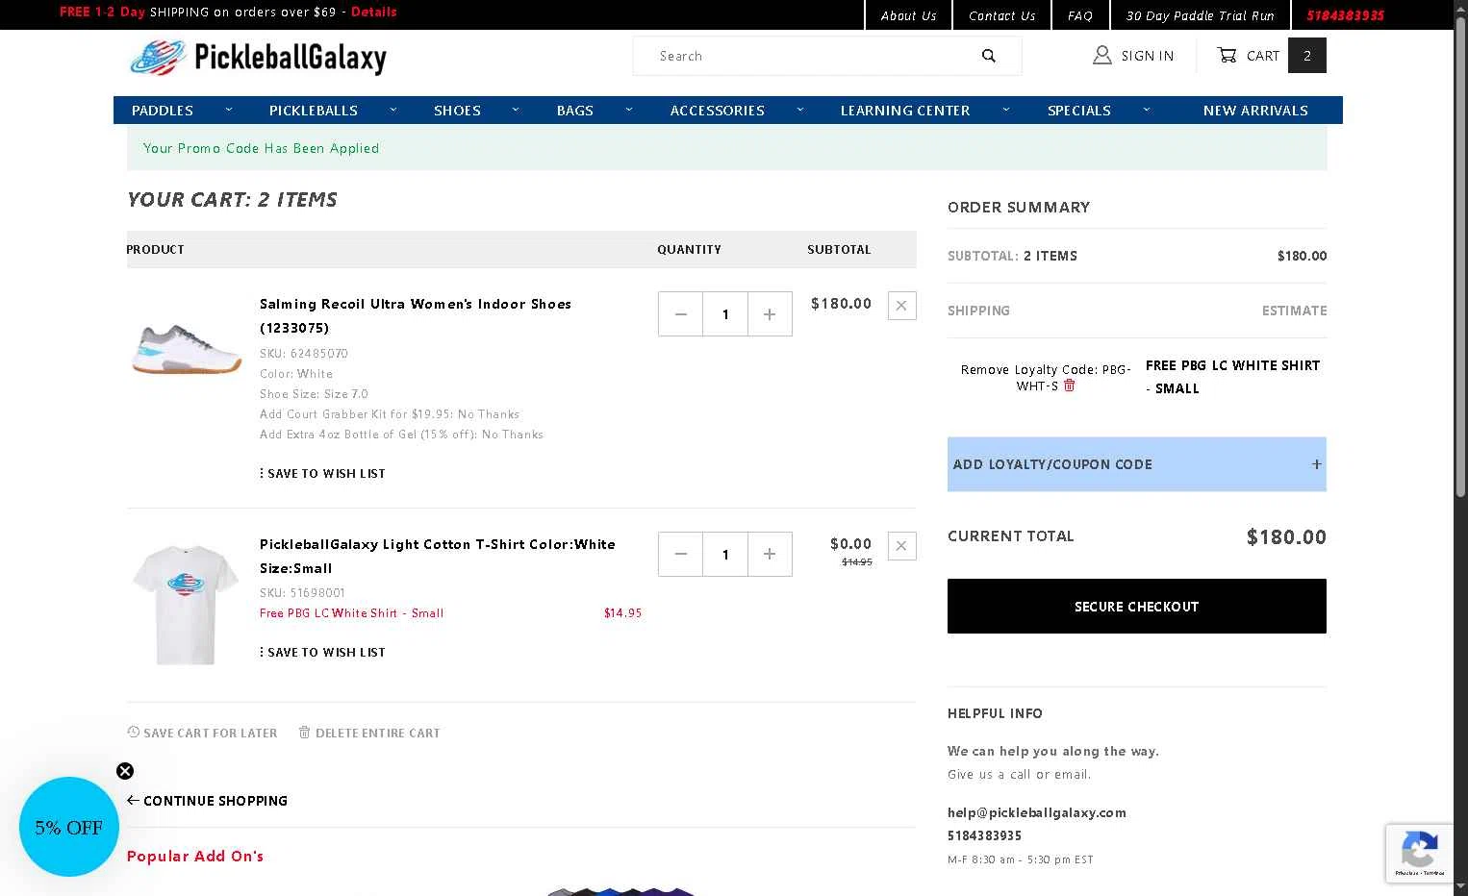Image resolution: width=1468 pixels, height=896 pixels.
Task: Click help@pickleballgalaxy.com email
Action: 1037,812
